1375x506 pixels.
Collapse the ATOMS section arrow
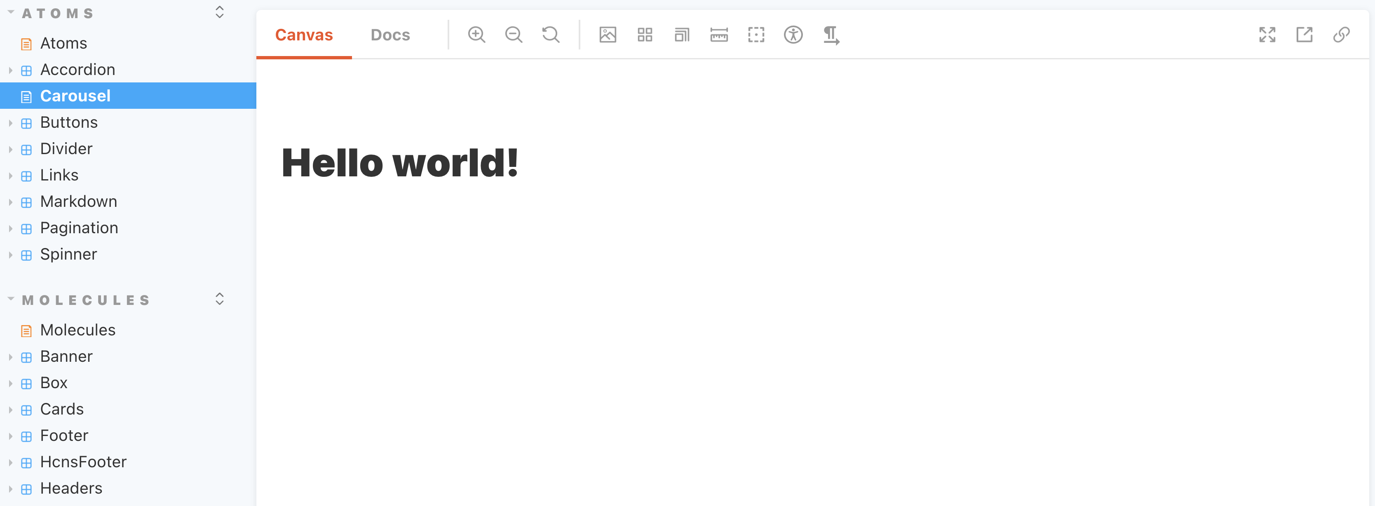(x=11, y=12)
